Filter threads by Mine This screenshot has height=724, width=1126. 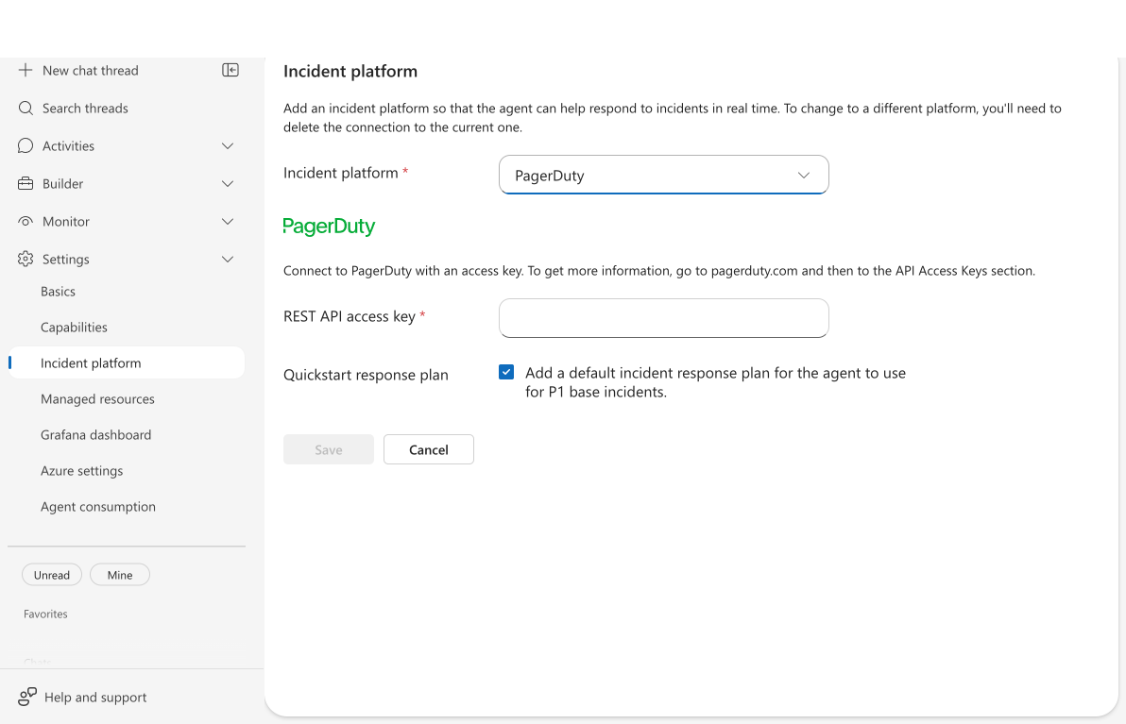click(120, 575)
